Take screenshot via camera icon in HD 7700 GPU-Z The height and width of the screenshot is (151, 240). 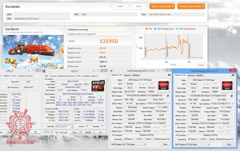[169, 75]
